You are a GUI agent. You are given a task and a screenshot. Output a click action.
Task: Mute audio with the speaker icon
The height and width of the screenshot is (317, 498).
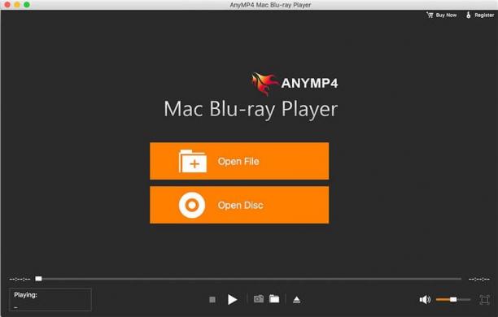click(x=425, y=300)
